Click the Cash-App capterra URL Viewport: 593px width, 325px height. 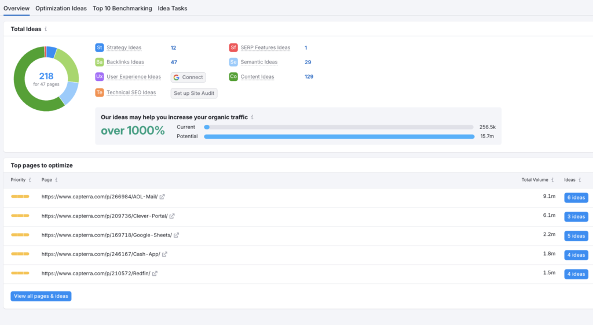pos(101,254)
